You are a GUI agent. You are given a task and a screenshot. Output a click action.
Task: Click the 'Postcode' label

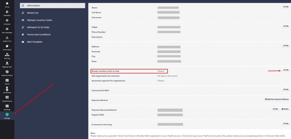point(96,52)
